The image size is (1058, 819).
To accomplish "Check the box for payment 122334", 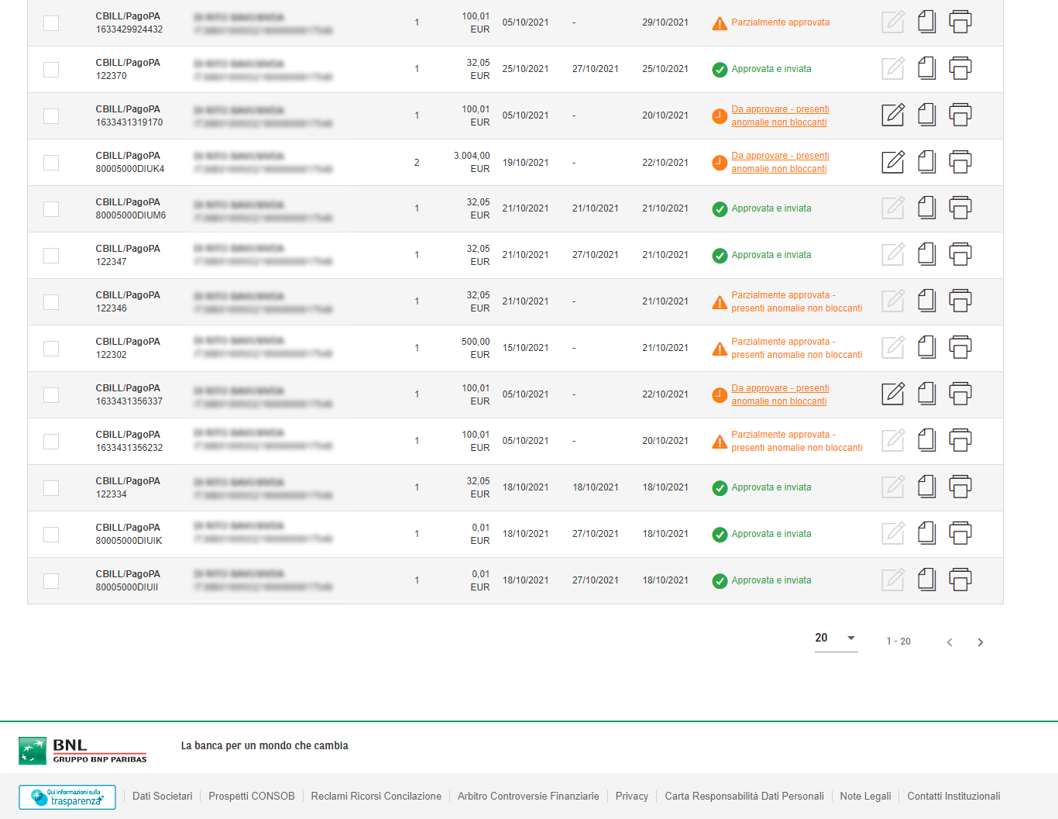I will click(51, 488).
